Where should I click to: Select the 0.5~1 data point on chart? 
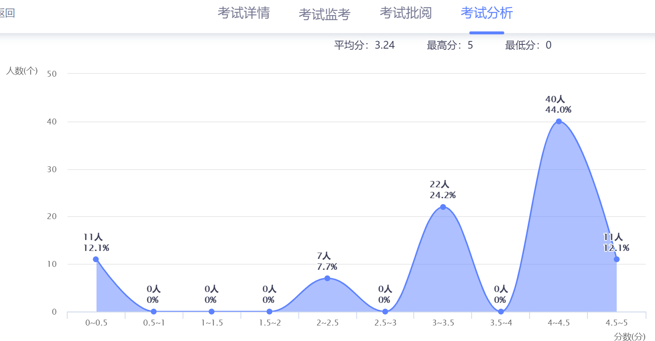pos(154,312)
